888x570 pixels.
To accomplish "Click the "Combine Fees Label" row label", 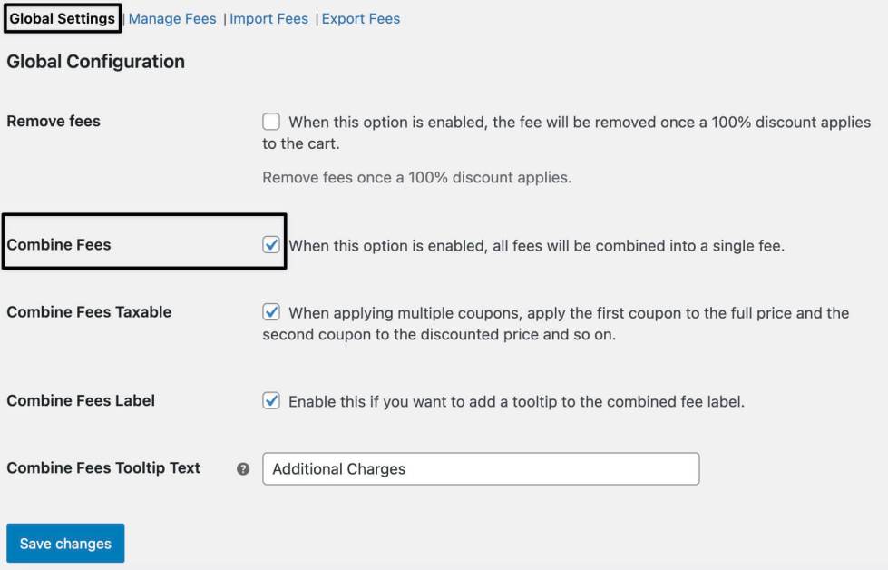I will (x=81, y=400).
